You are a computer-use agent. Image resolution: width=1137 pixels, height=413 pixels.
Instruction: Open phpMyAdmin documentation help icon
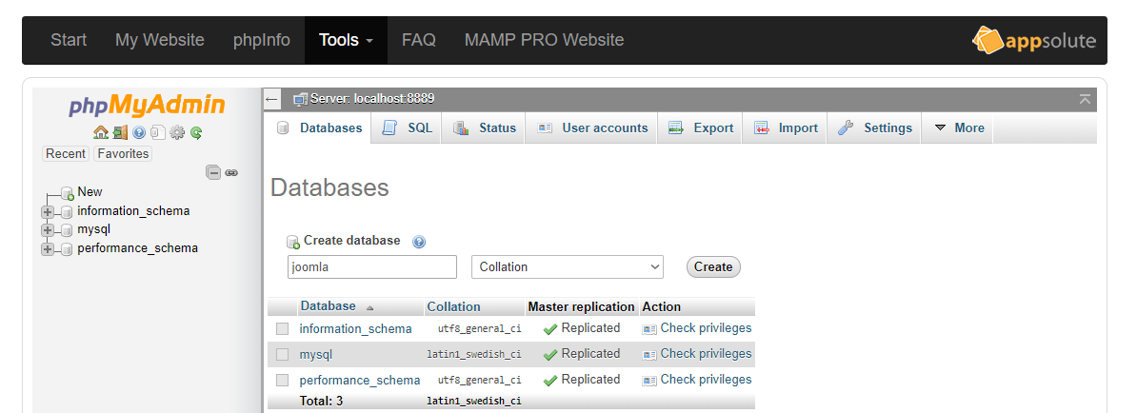[139, 132]
